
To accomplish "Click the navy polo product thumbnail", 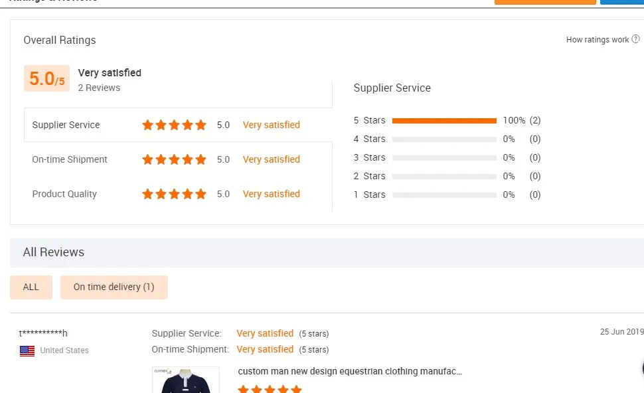I will click(185, 381).
